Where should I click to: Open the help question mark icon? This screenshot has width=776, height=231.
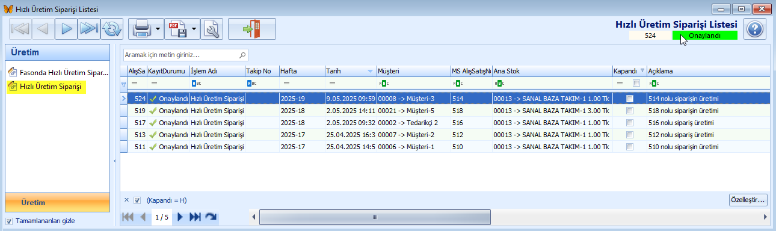pos(755,29)
